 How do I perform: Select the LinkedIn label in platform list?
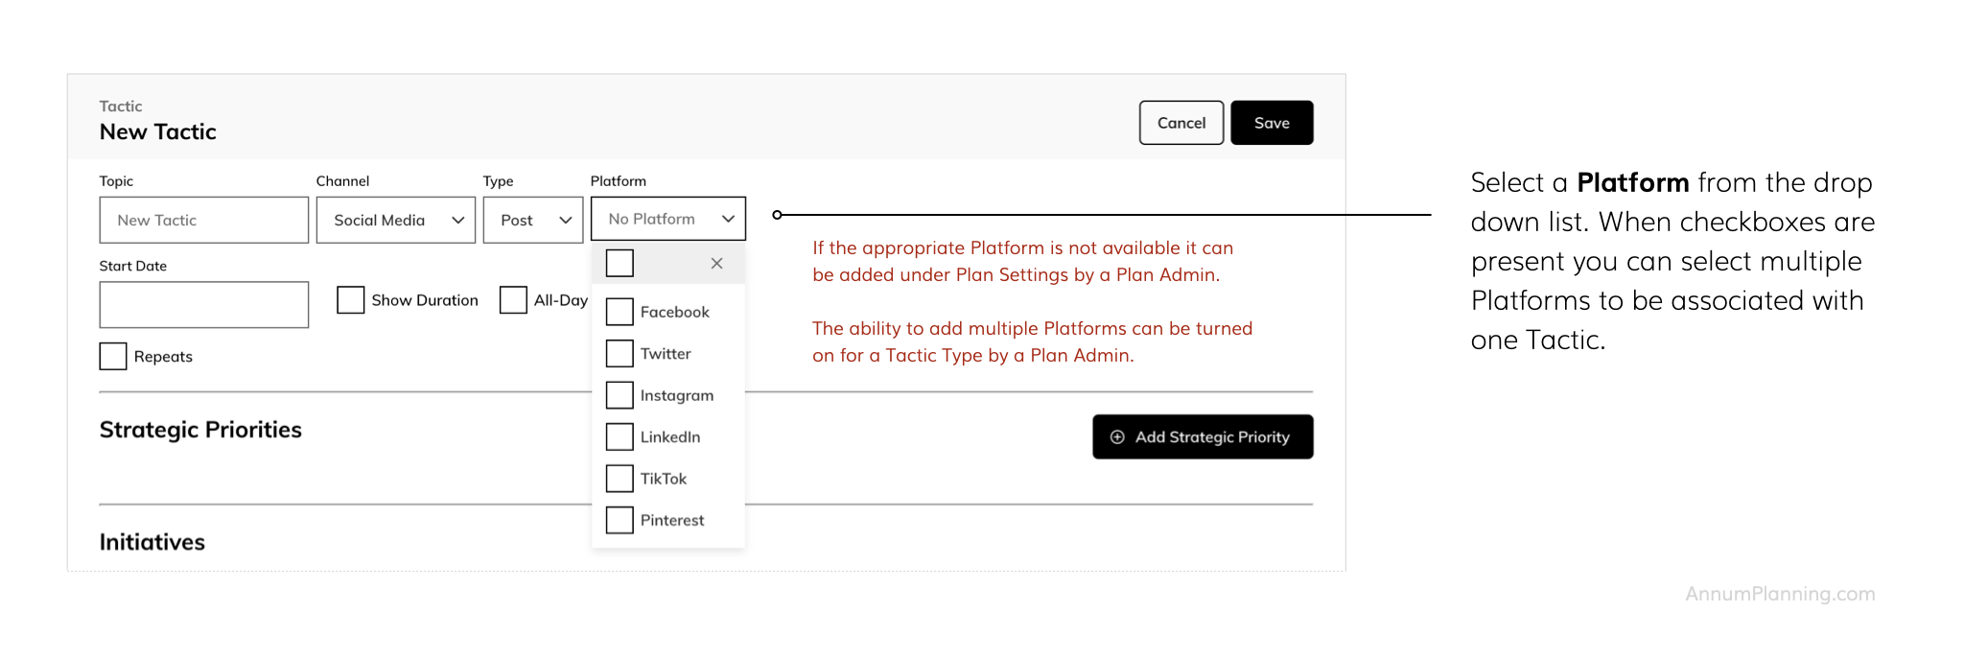(x=670, y=436)
